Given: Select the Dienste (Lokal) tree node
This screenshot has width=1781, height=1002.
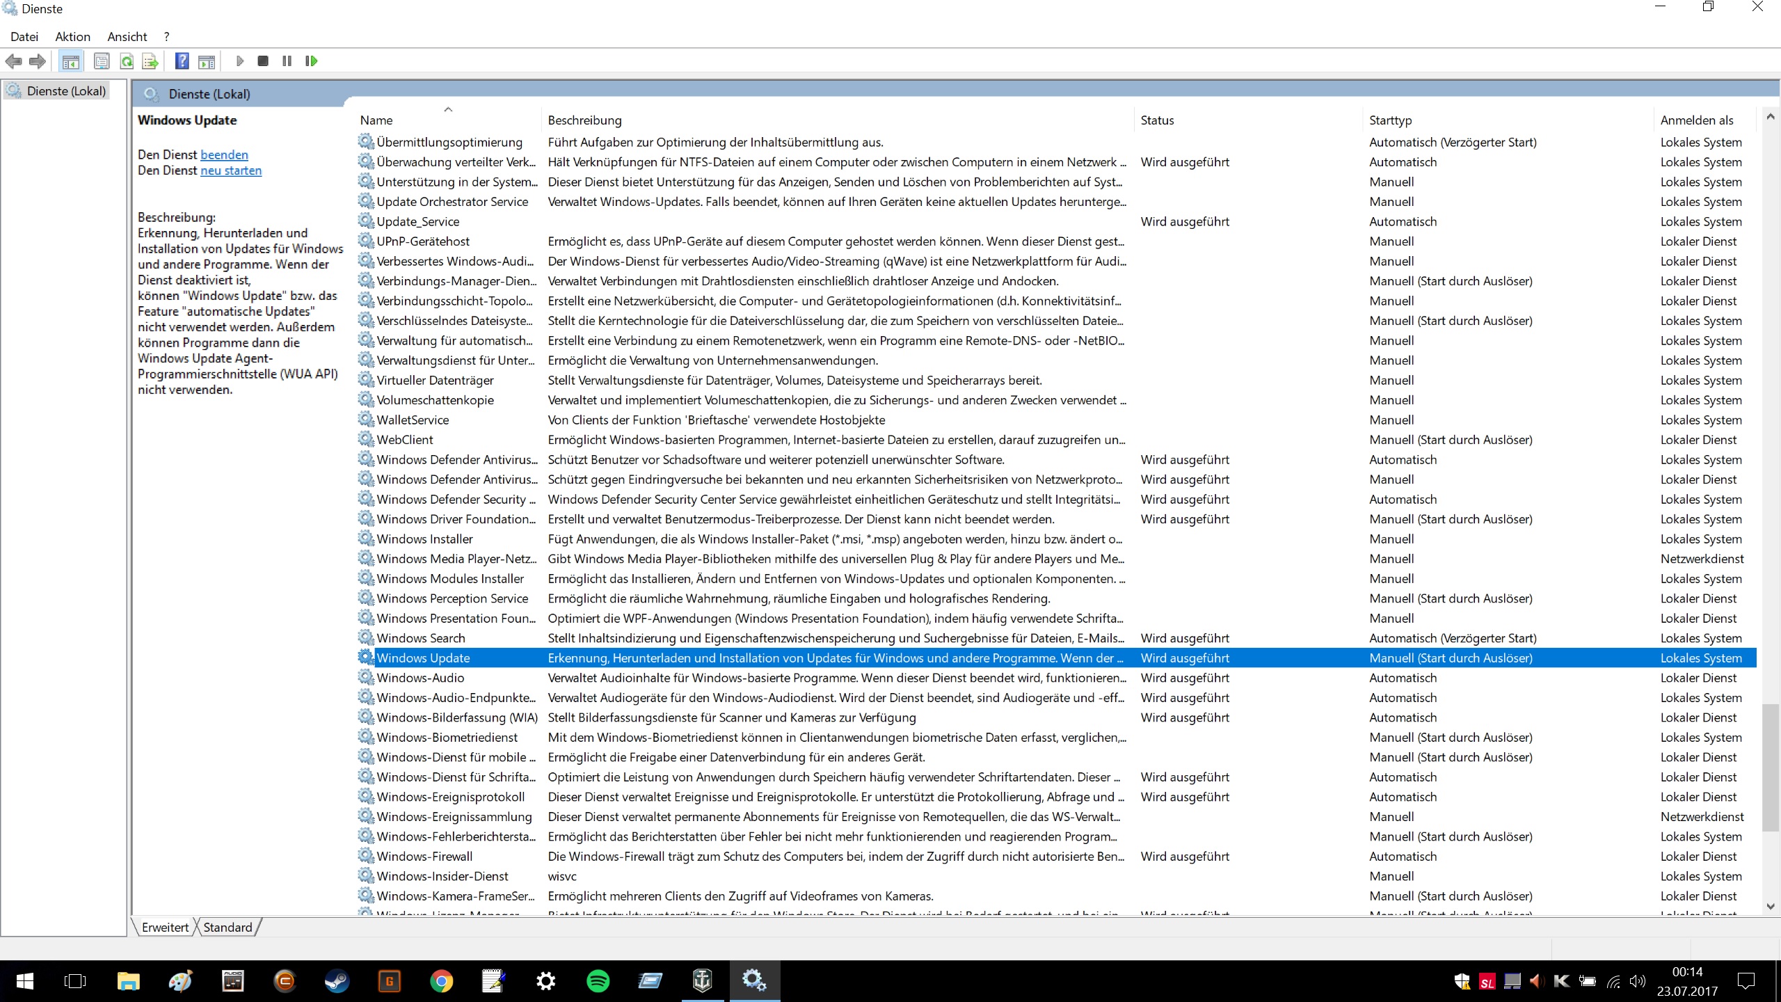Looking at the screenshot, I should point(66,91).
